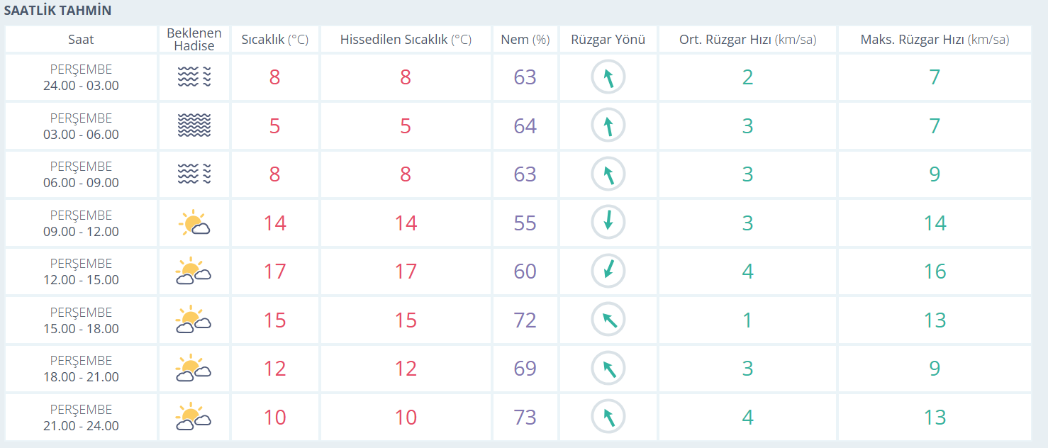Click the Ort. Rüzgar Hızı column header
The width and height of the screenshot is (1048, 448).
tap(747, 40)
